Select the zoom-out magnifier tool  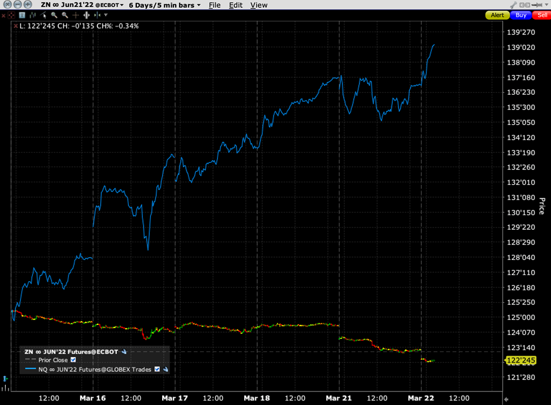click(64, 15)
